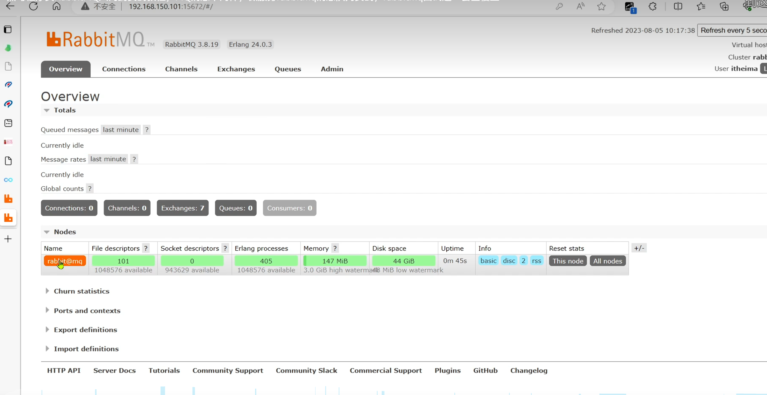Collapse the Totals section
The height and width of the screenshot is (395, 767).
click(x=64, y=110)
